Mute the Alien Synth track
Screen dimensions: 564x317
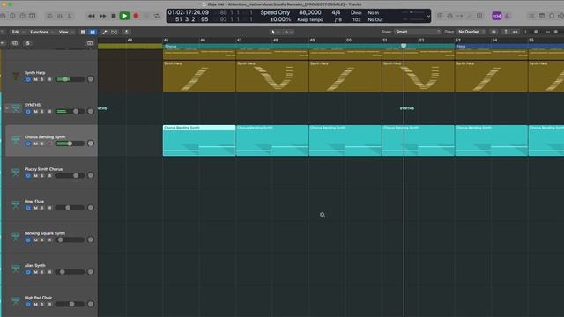pyautogui.click(x=35, y=272)
